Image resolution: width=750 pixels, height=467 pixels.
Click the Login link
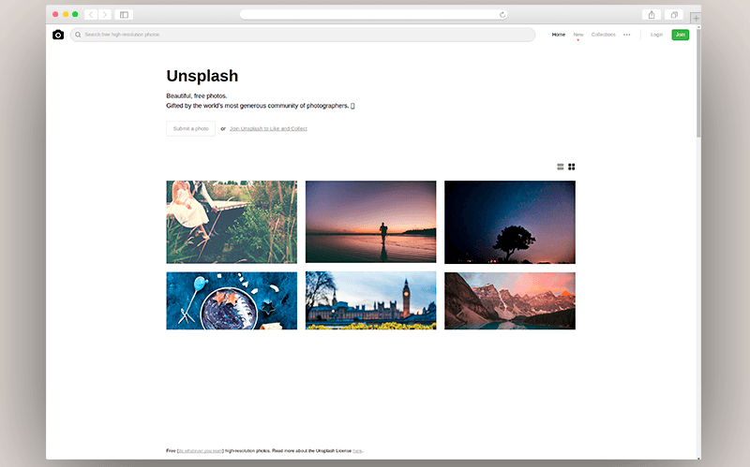click(656, 35)
